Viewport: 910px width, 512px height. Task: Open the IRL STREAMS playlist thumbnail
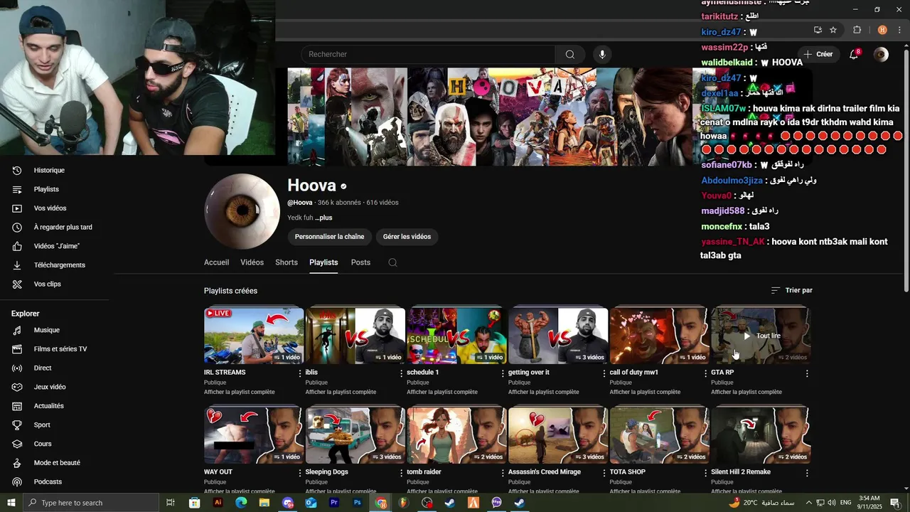(254, 336)
